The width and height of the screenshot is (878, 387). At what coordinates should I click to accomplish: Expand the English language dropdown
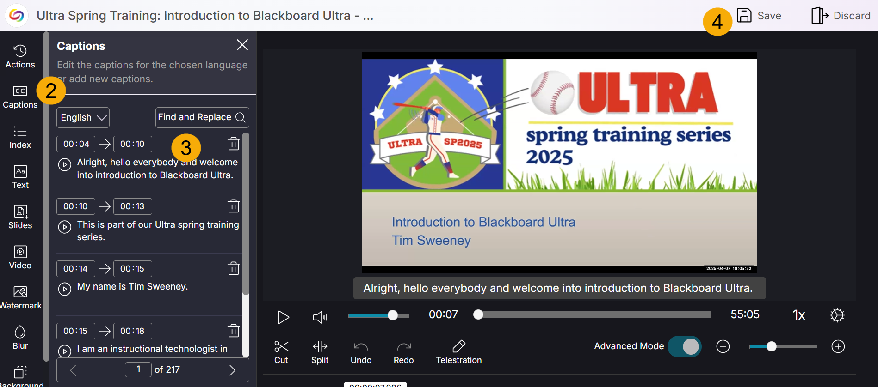(x=83, y=117)
